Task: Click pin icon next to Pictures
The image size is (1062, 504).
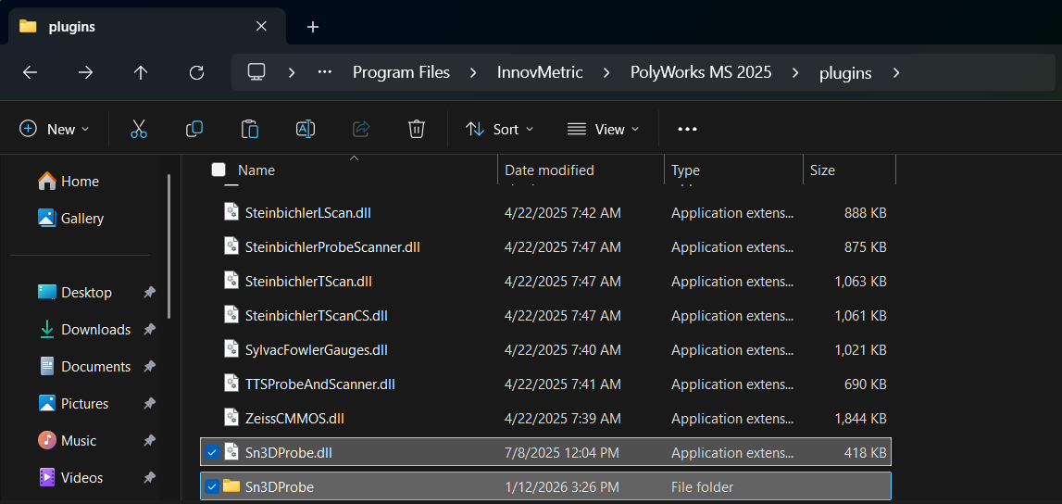Action: pyautogui.click(x=150, y=404)
